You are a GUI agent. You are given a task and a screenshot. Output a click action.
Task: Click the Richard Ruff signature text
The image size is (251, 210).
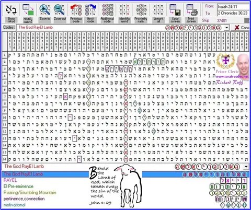[230, 83]
